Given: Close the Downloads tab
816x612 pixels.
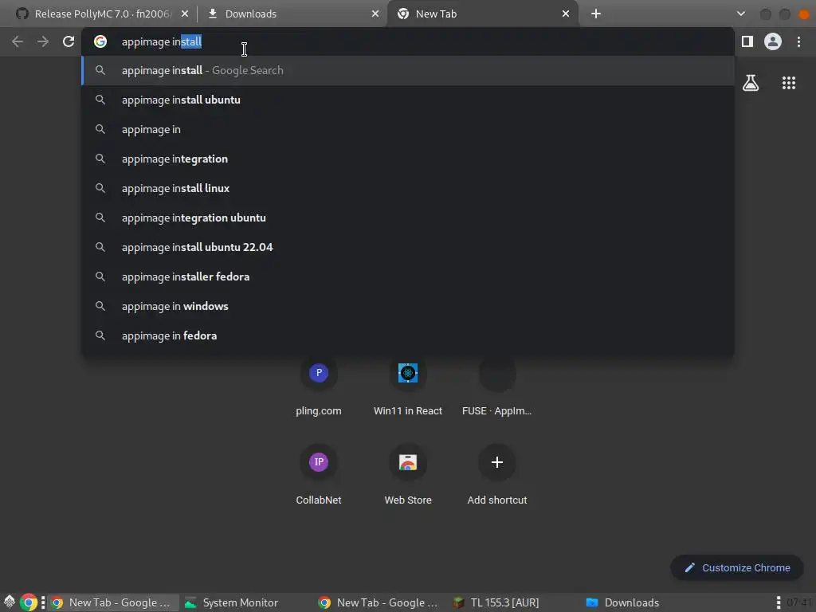Looking at the screenshot, I should [x=375, y=14].
